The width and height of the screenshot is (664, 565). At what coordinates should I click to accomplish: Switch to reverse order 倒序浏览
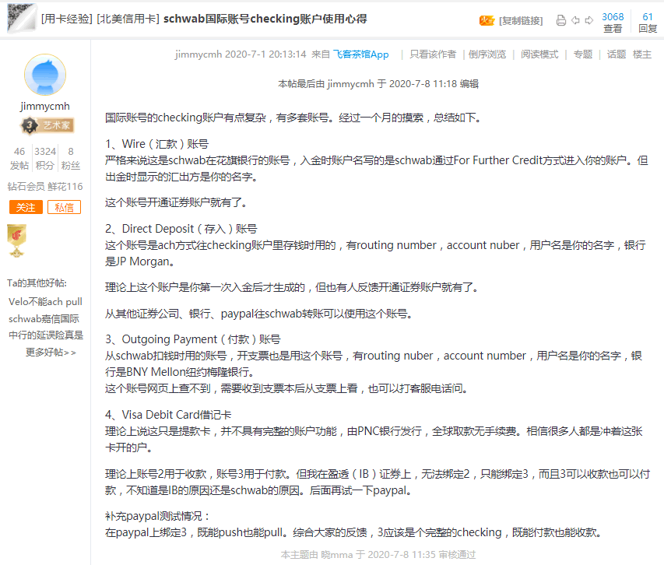pos(487,54)
